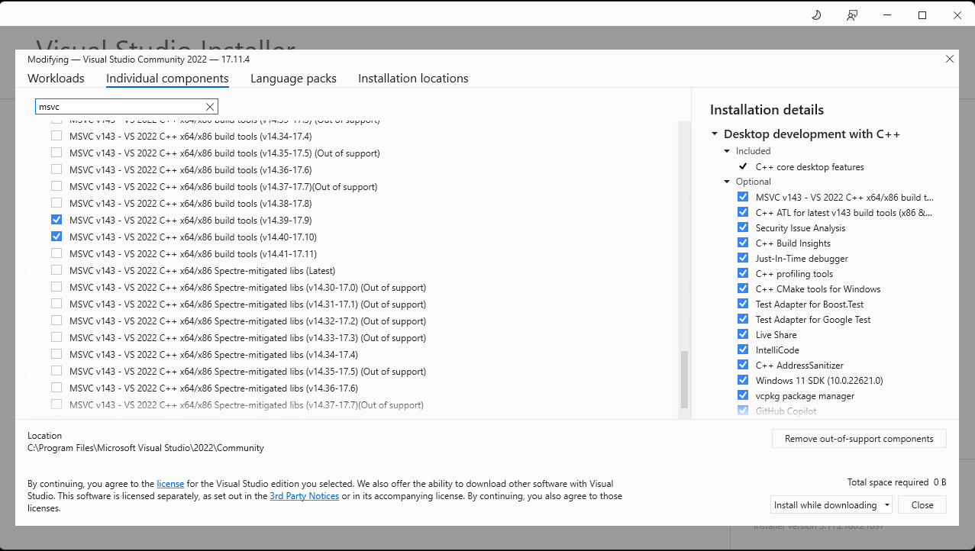Check build tools v14.41-17.11 checkbox

click(56, 253)
